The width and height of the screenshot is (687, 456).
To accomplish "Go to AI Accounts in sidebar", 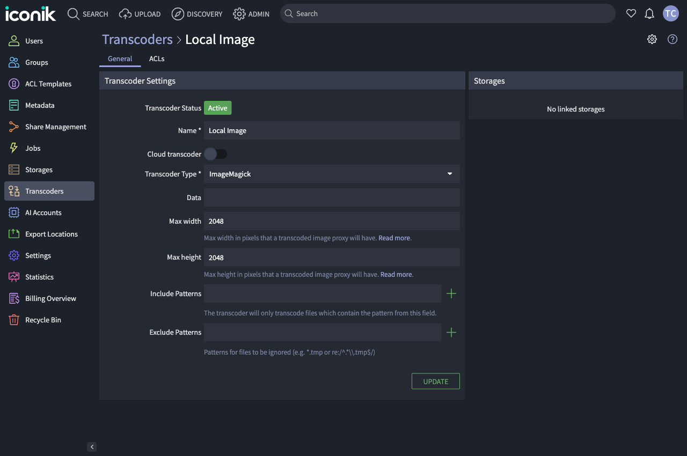I will [x=43, y=212].
